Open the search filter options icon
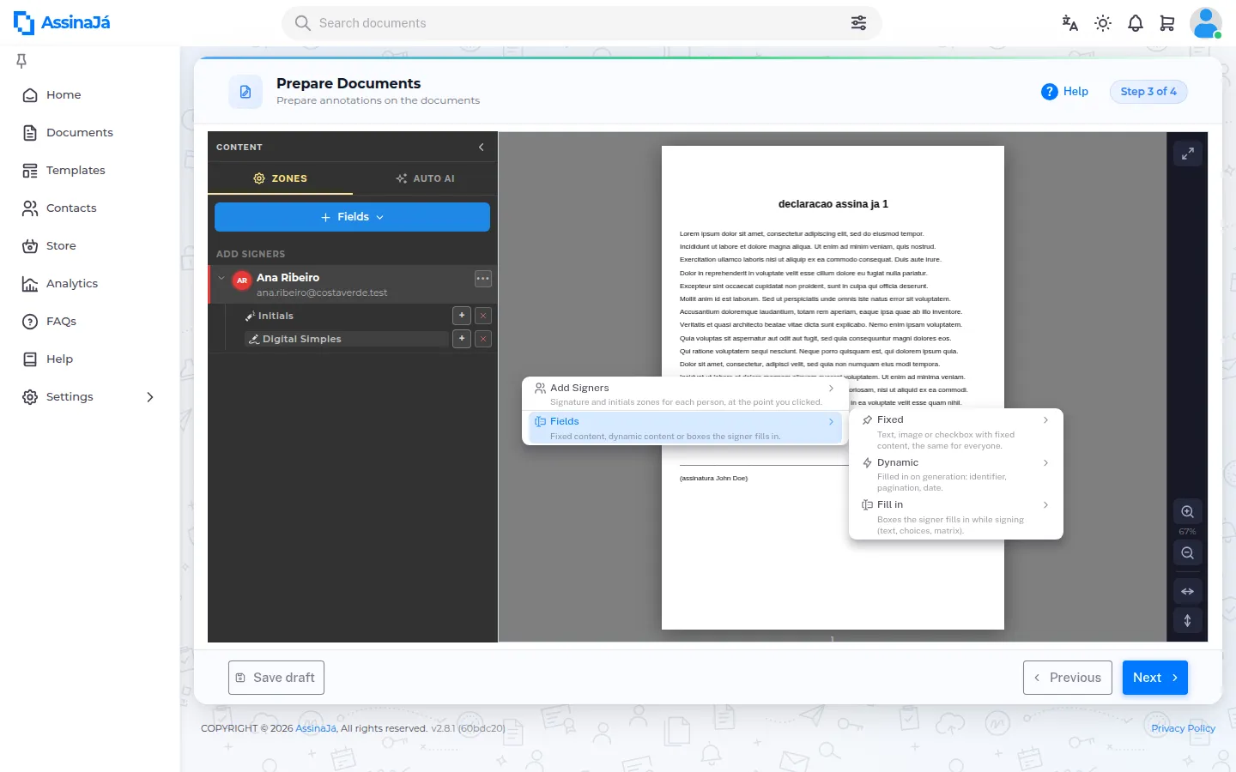1236x772 pixels. (858, 23)
